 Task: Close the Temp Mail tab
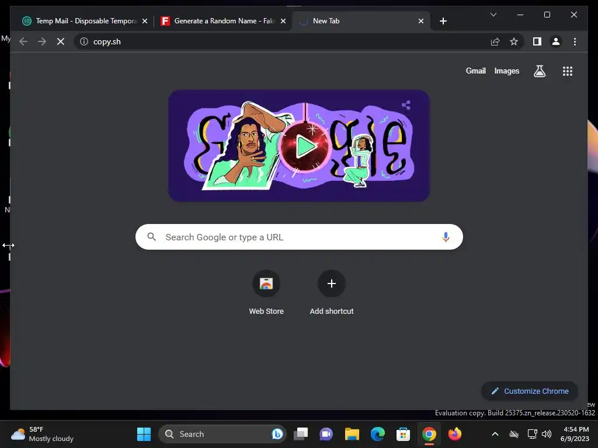pos(145,21)
